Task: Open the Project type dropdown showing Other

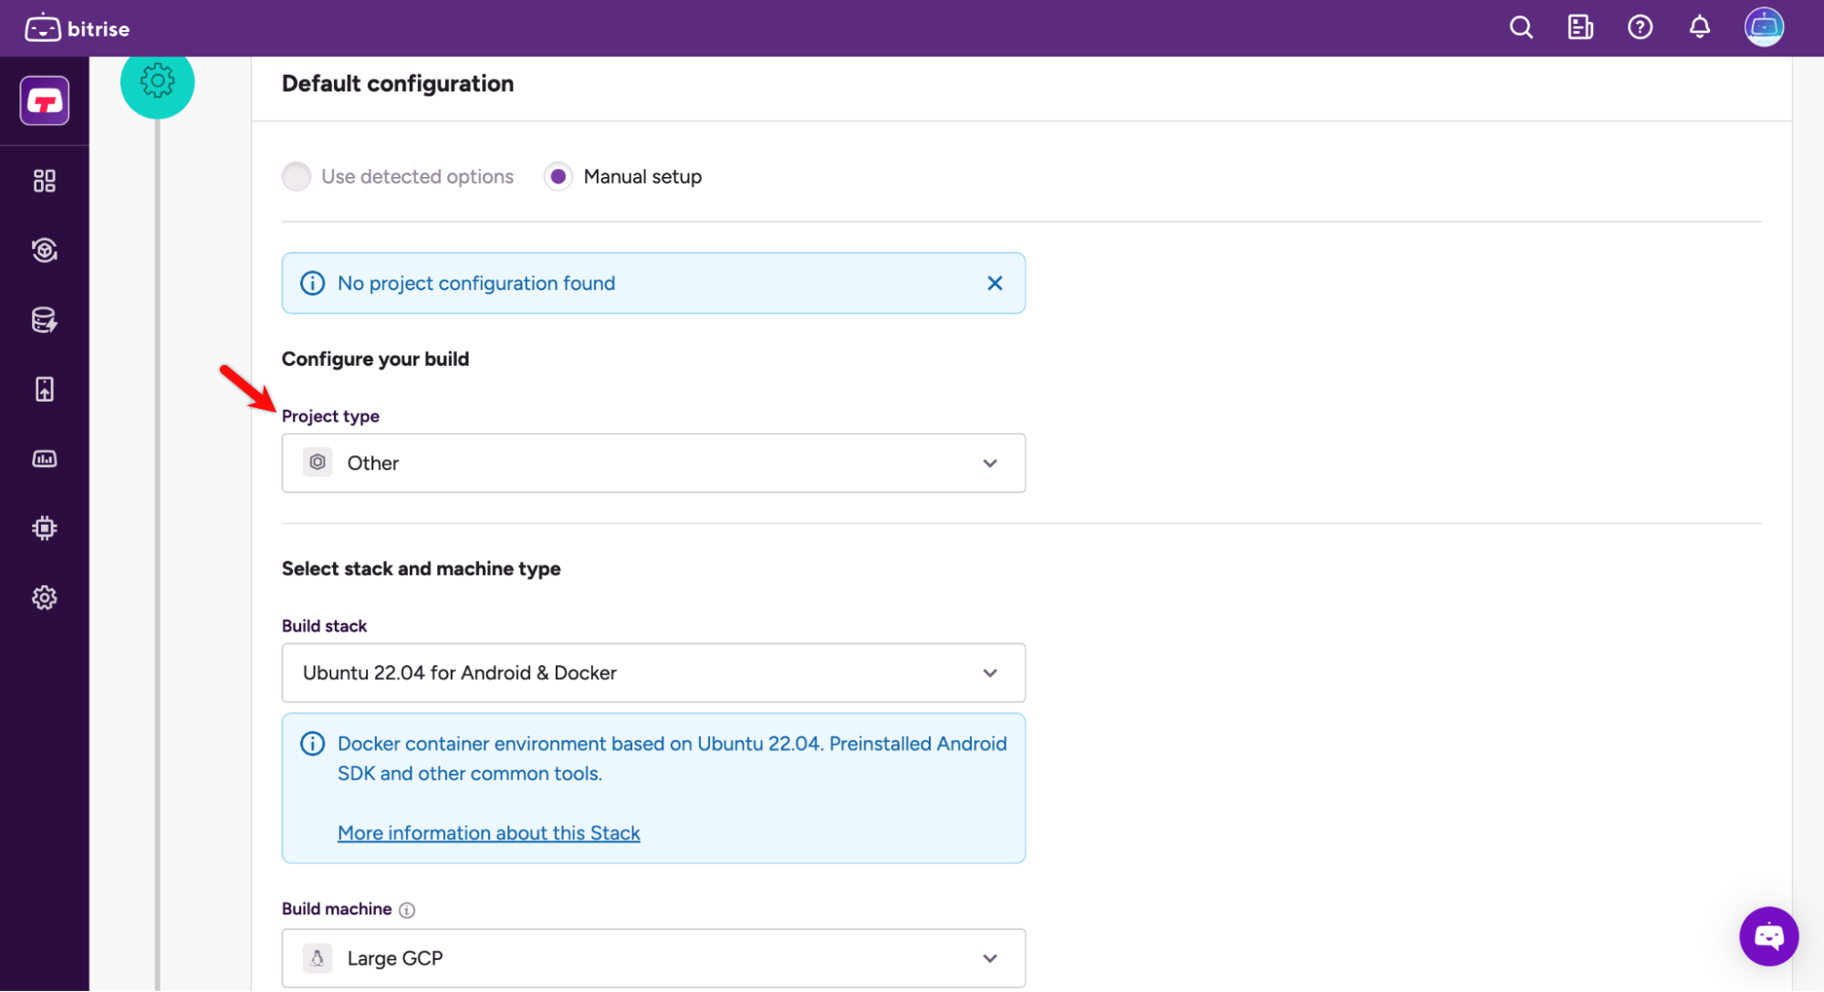Action: click(653, 463)
